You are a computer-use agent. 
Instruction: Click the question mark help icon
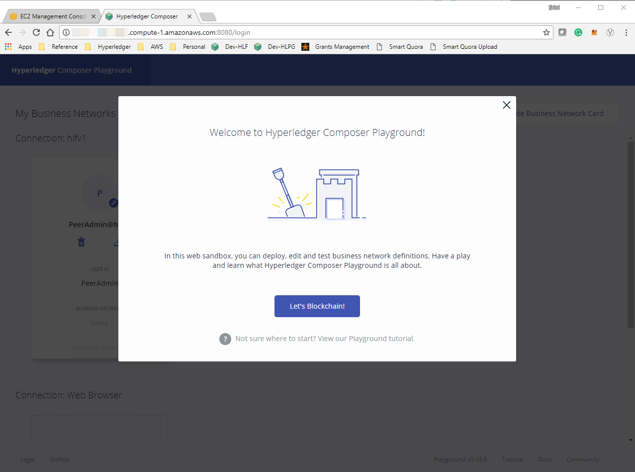pyautogui.click(x=225, y=339)
